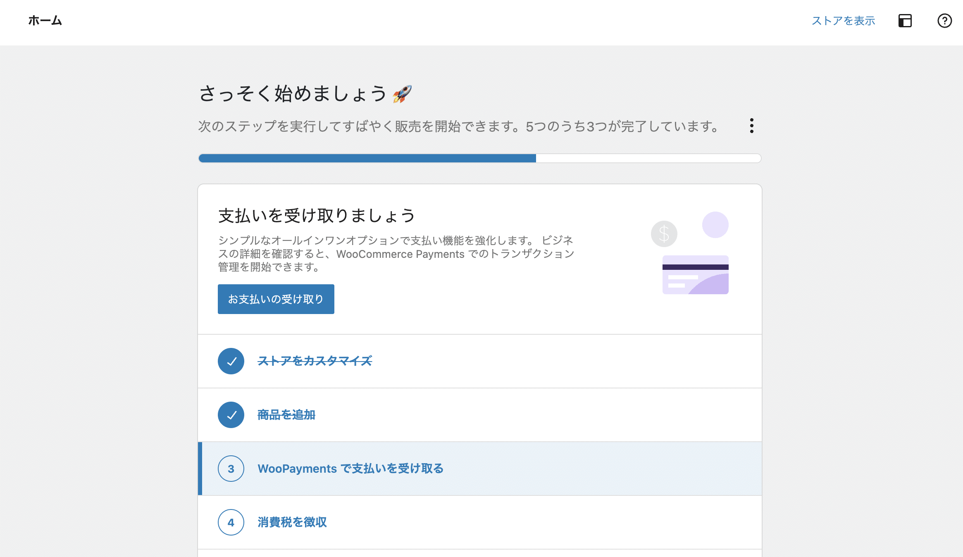Screen dimensions: 963x557
Task: Expand the WooPayments で支払いを受け取る step
Action: tap(350, 469)
